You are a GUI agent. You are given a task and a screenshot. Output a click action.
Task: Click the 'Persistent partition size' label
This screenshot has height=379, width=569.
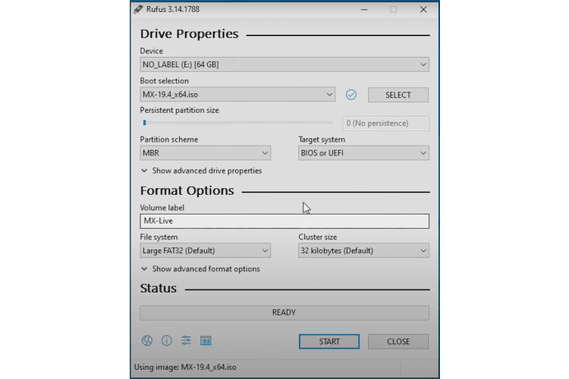(x=180, y=110)
